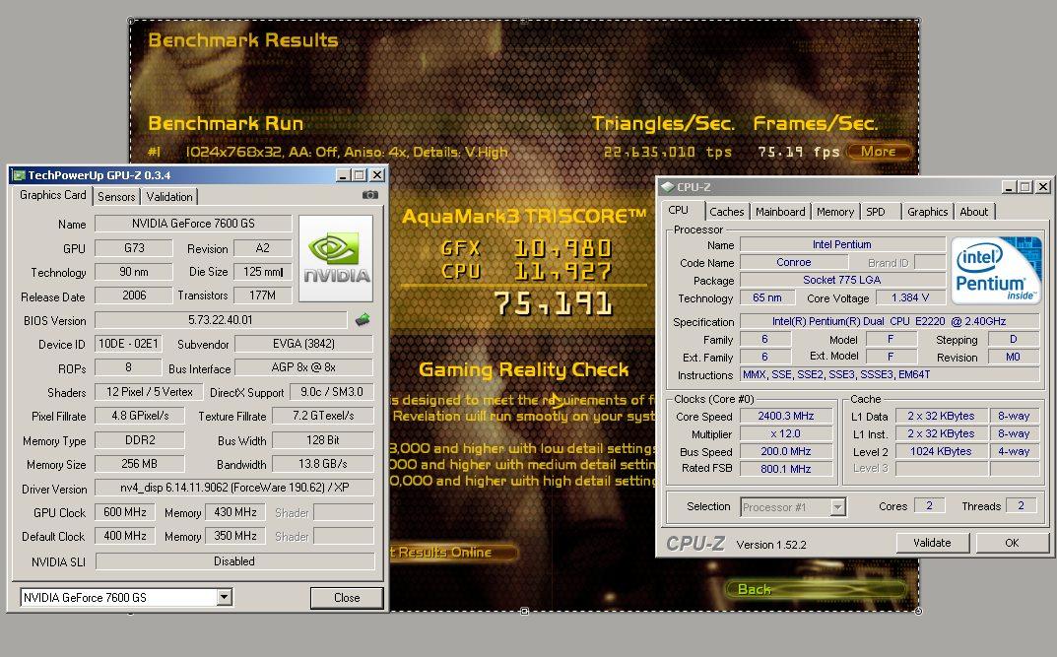This screenshot has height=657, width=1057.
Task: Click the OK button in CPU-Z
Action: pos(1012,543)
